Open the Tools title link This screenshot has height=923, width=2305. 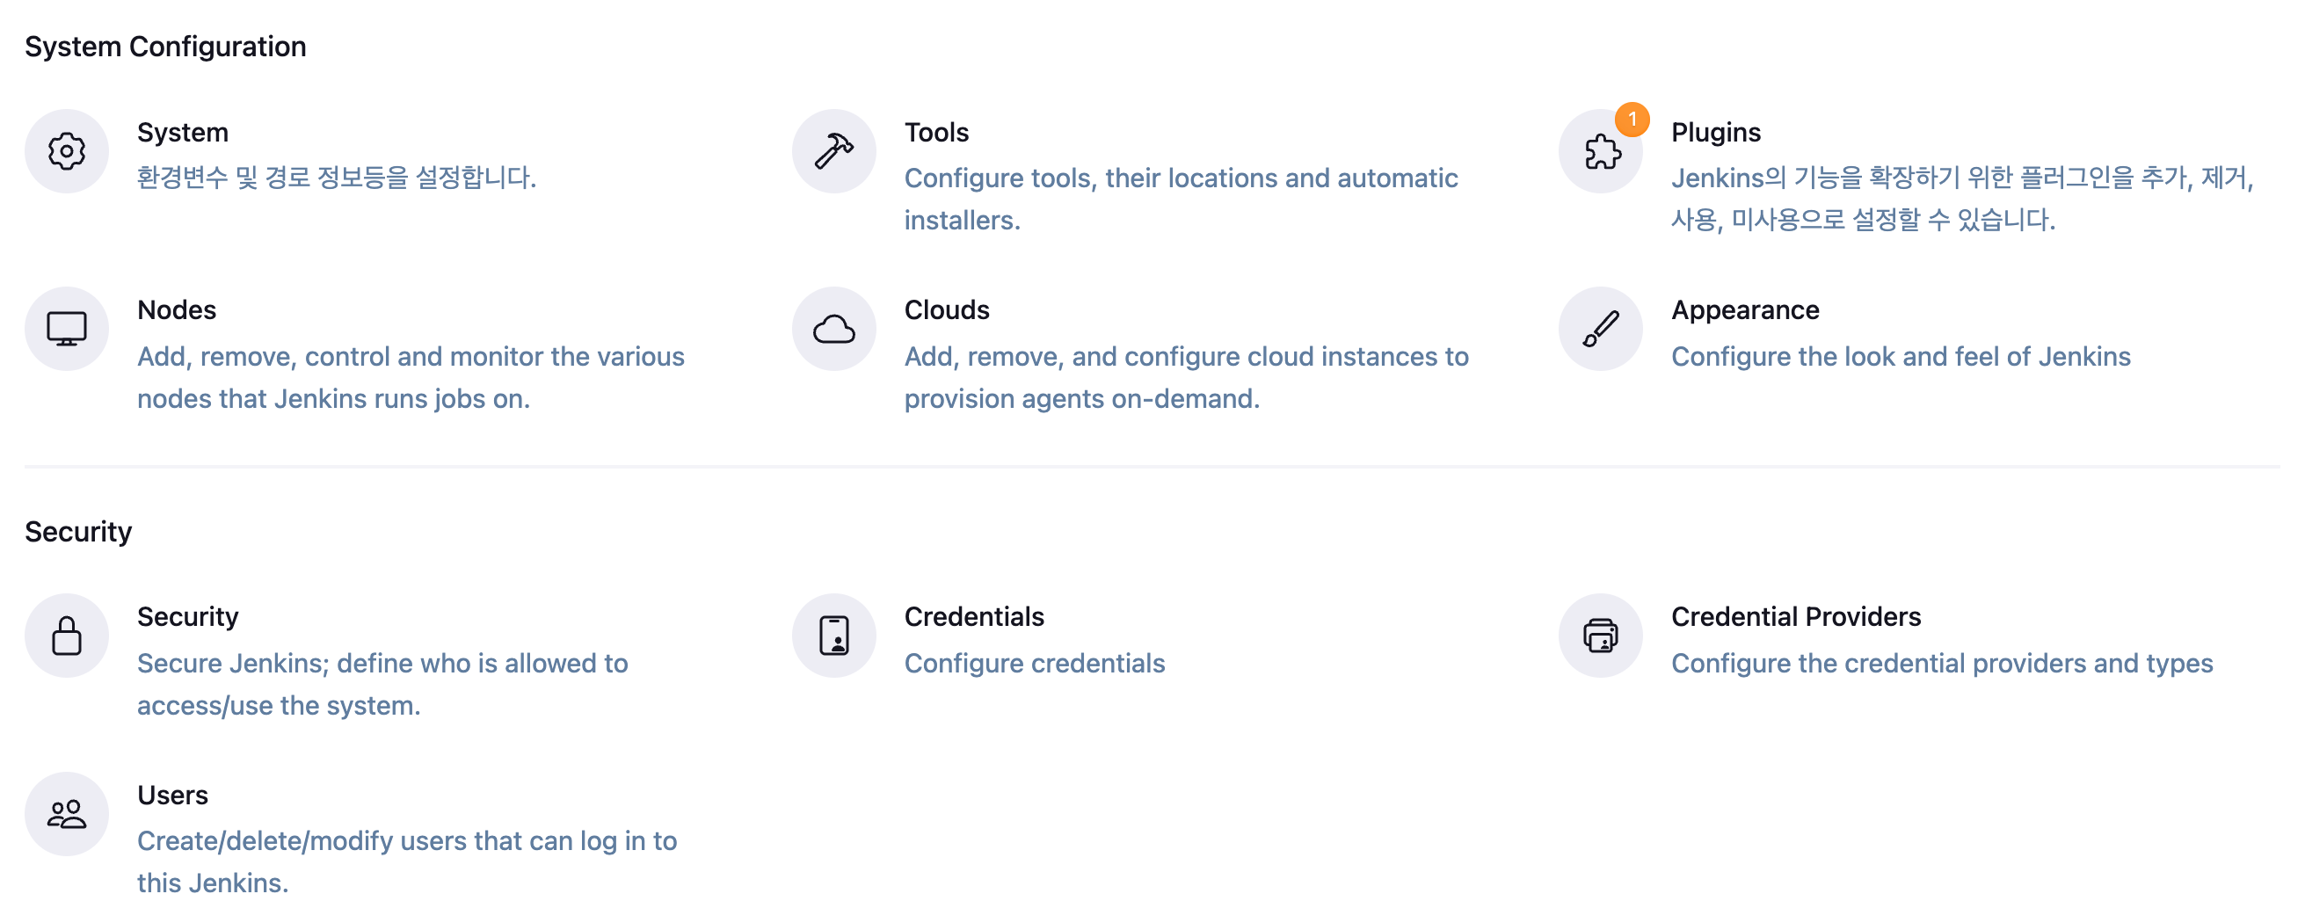936,133
